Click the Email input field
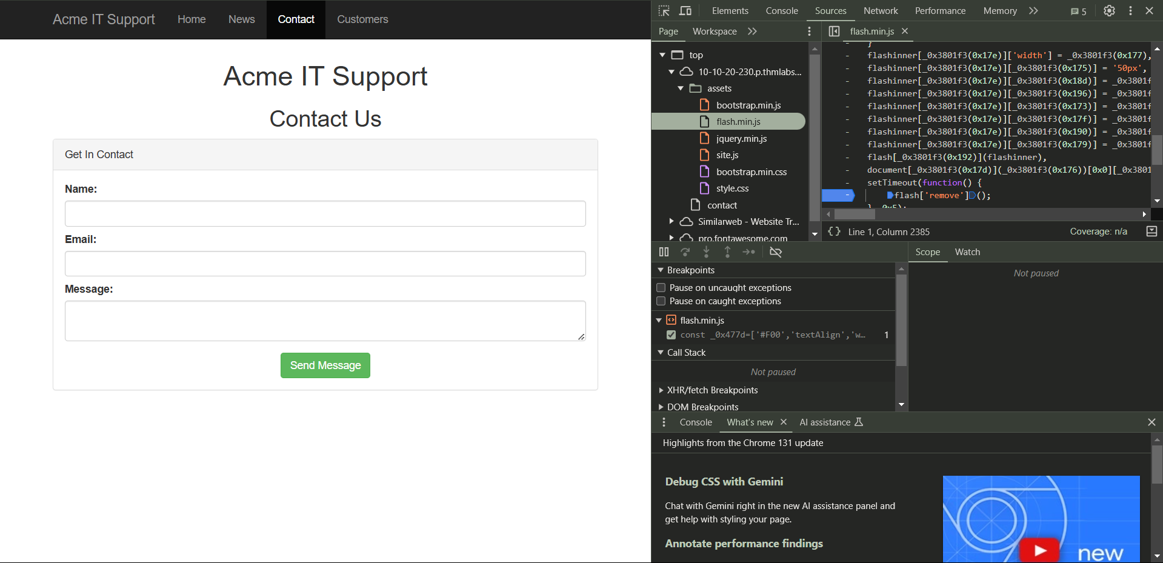1163x563 pixels. [x=325, y=264]
